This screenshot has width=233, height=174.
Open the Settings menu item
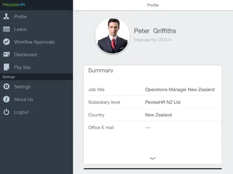(x=36, y=87)
